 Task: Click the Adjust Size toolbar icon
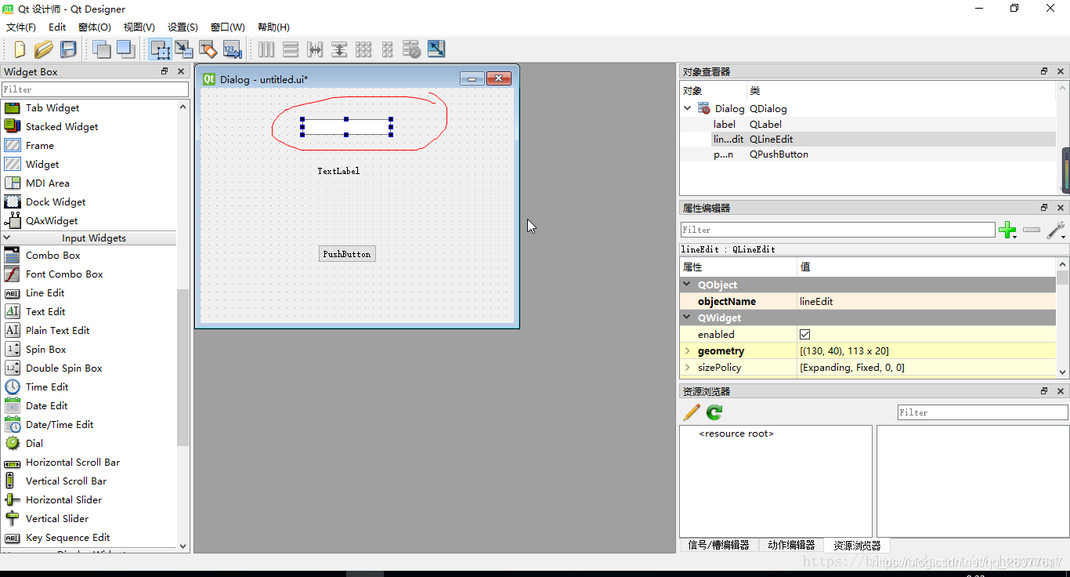click(x=436, y=49)
